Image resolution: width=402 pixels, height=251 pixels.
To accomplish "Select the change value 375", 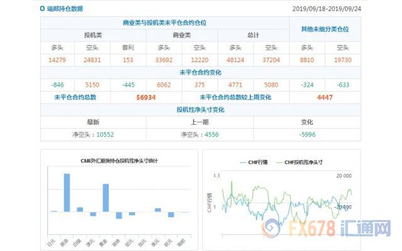I will coord(200,85).
